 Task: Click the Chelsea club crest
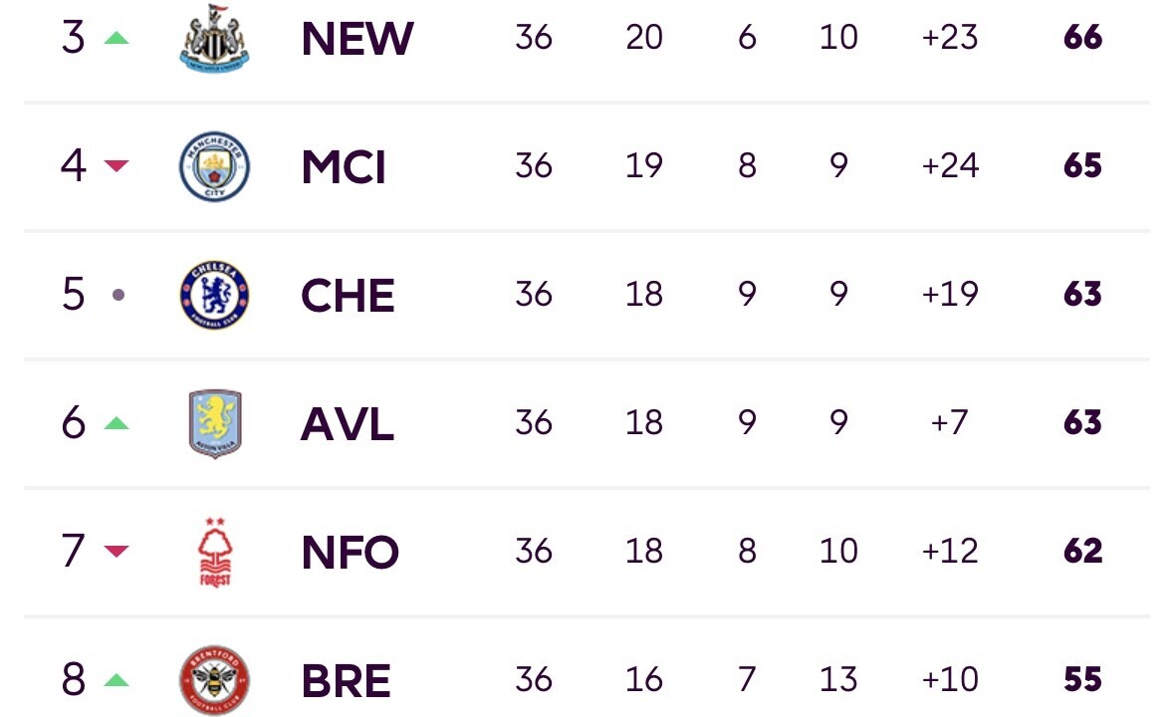coord(214,295)
